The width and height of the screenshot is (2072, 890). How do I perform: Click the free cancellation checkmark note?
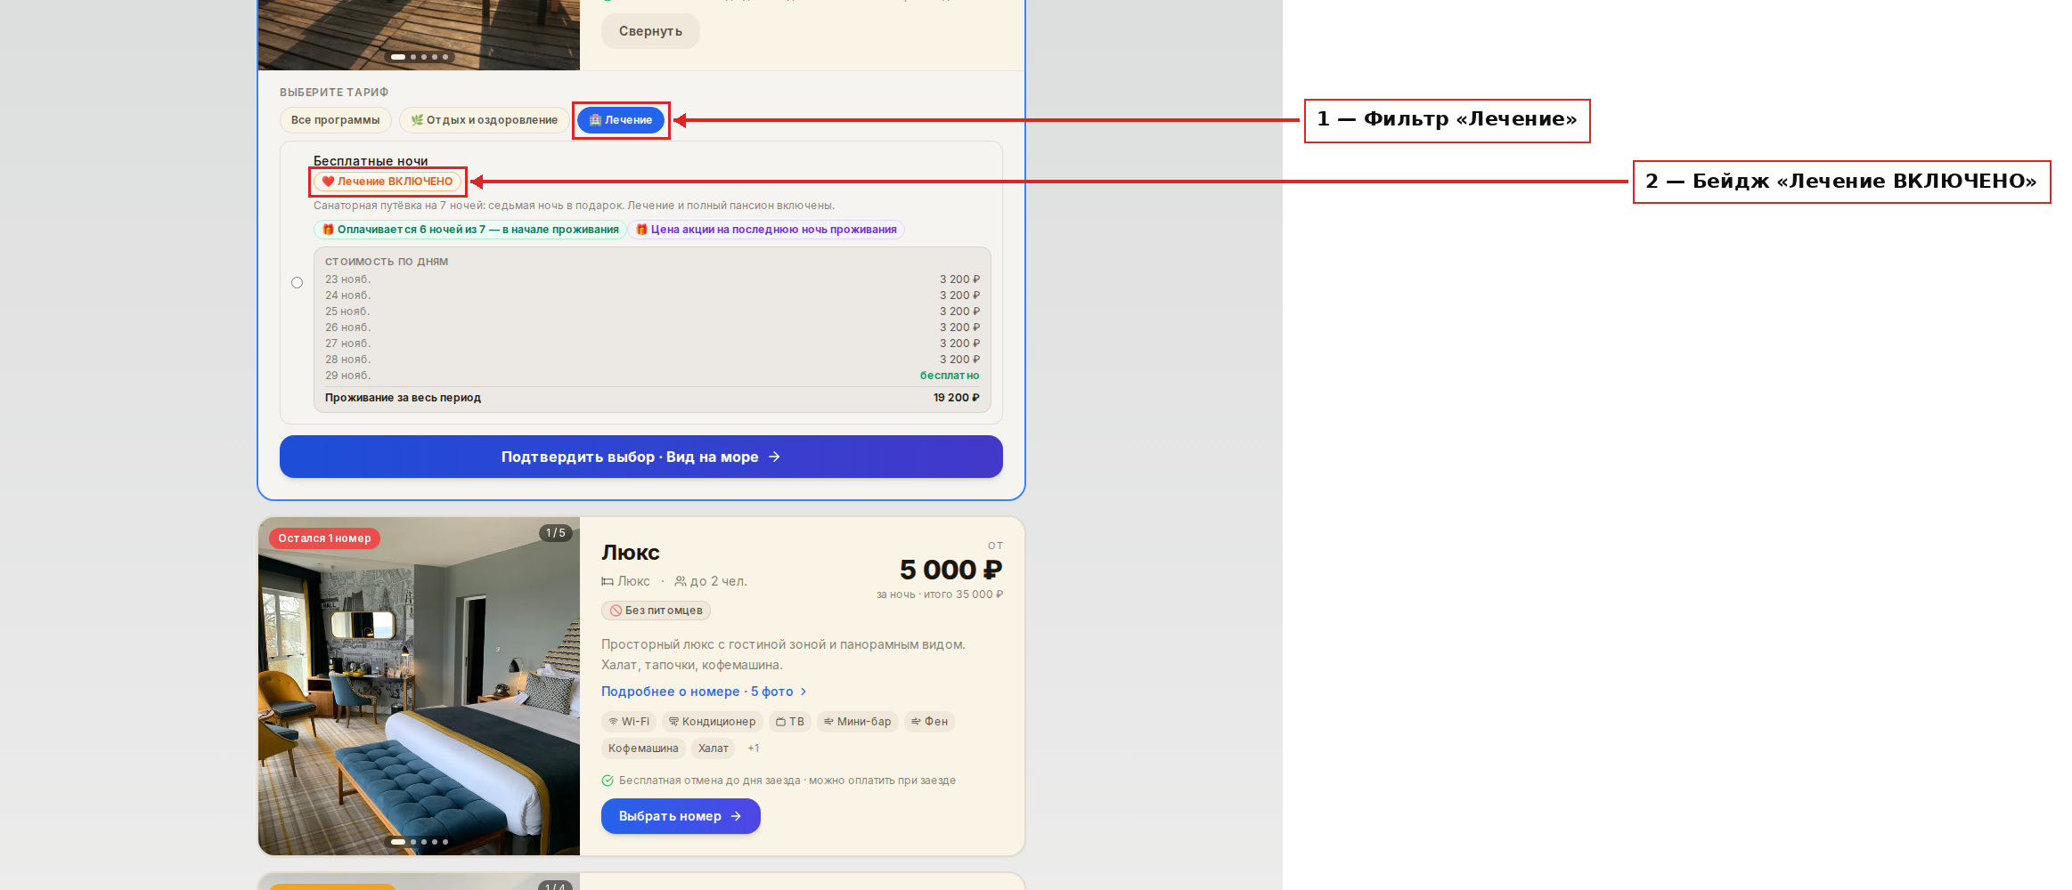779,781
